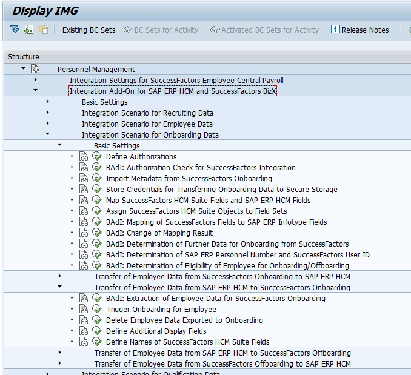Execute Store Credentials for Transferring Onboarding Data
The image size is (411, 375).
tap(97, 190)
